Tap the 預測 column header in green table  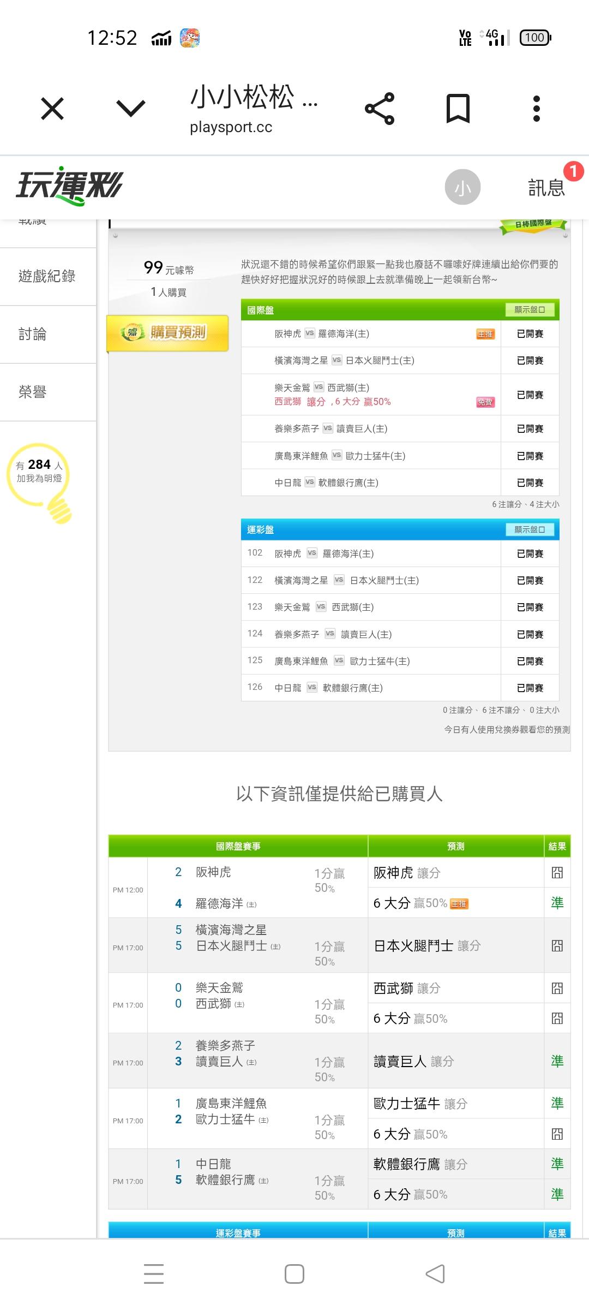click(456, 846)
